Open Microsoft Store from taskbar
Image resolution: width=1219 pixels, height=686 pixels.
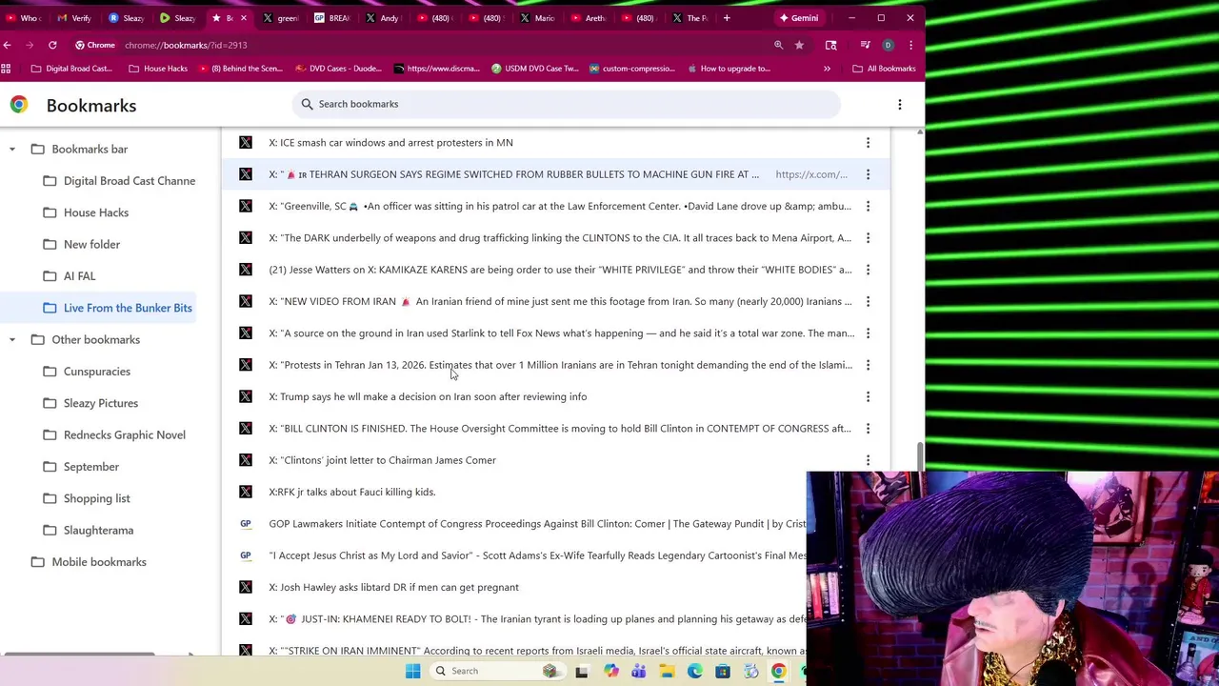[x=723, y=671]
